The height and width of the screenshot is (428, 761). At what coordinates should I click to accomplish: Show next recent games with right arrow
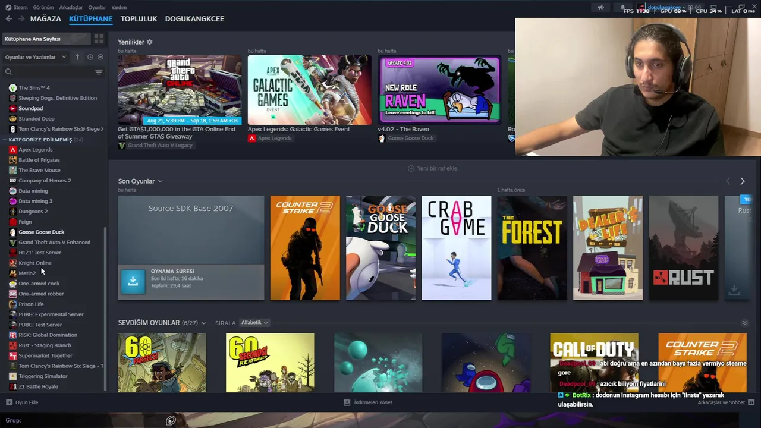point(743,181)
